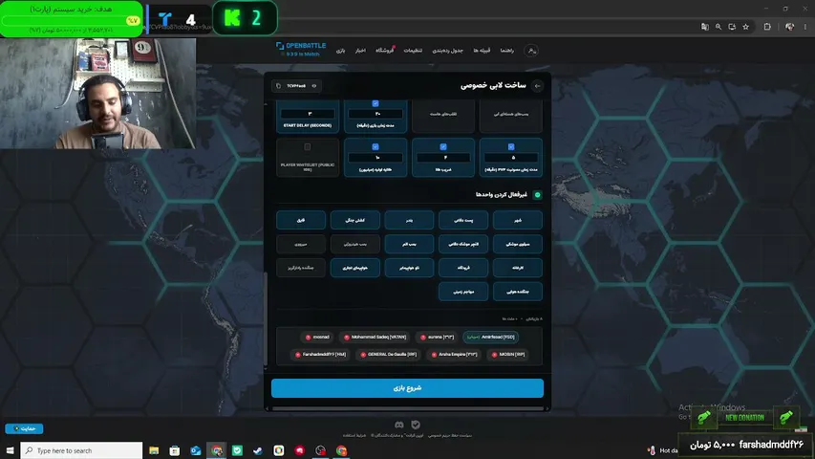Viewport: 815px width, 459px height.
Task: Click the shield icon in footer
Action: (x=416, y=425)
